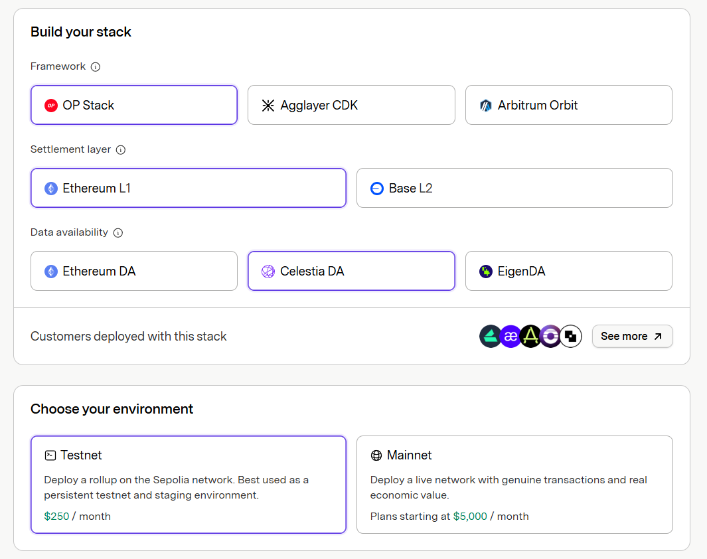Click the æ customer logo avatar

point(511,336)
